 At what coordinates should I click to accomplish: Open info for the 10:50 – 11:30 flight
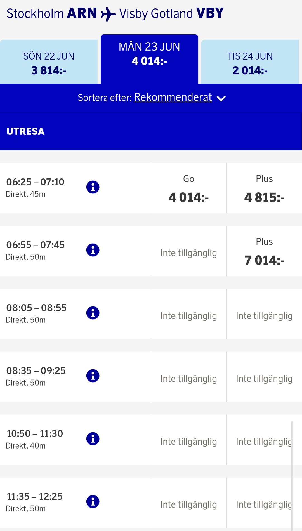93,439
